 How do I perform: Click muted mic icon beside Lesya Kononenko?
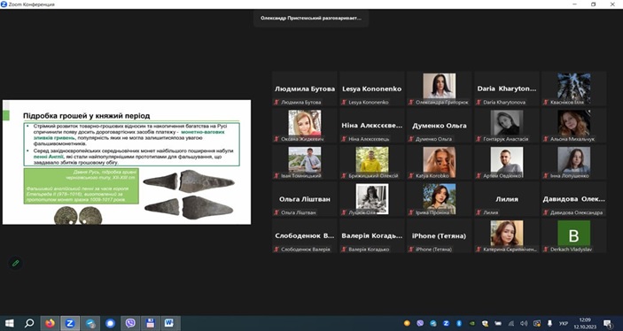(344, 103)
